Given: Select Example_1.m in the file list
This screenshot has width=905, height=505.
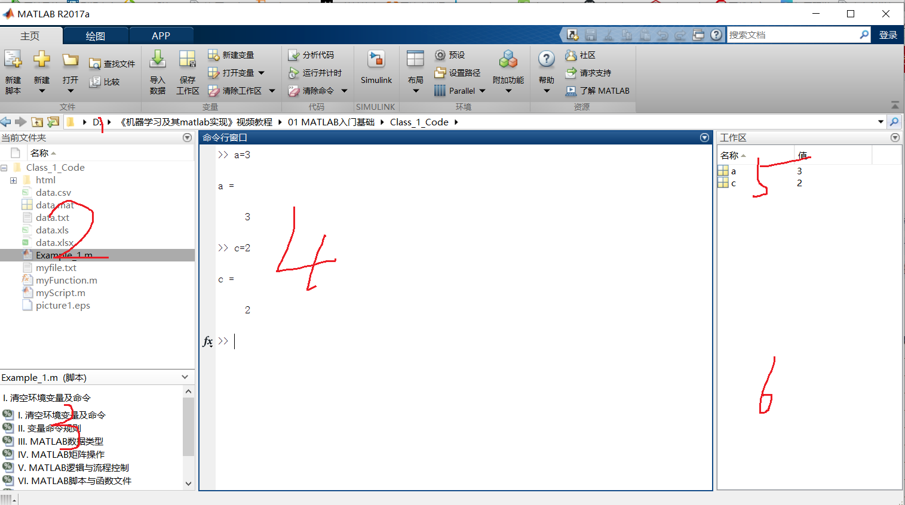Looking at the screenshot, I should (x=97, y=255).
